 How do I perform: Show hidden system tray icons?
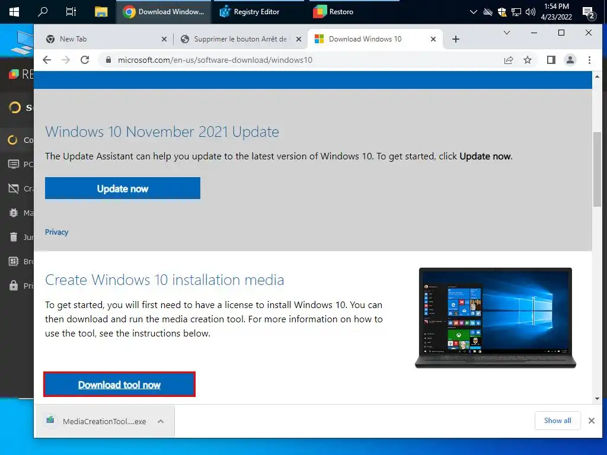(473, 12)
